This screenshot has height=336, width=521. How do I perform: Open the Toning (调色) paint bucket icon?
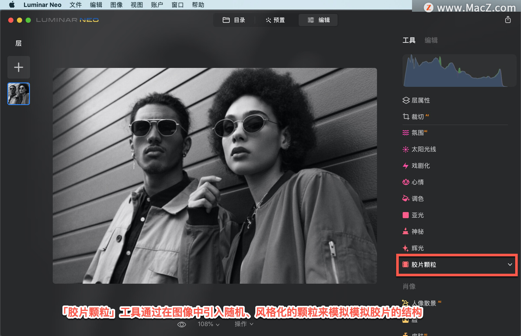405,198
